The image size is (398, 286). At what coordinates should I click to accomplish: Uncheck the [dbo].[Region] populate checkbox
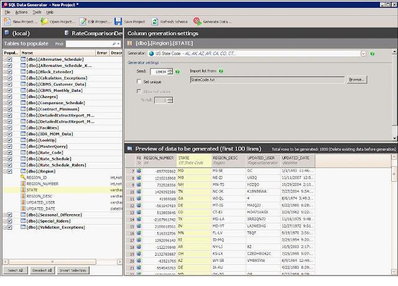point(9,171)
